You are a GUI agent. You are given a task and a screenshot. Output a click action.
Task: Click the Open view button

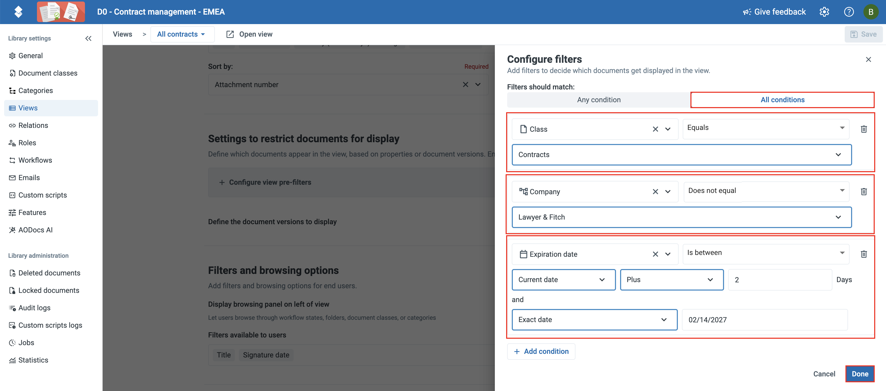[249, 34]
